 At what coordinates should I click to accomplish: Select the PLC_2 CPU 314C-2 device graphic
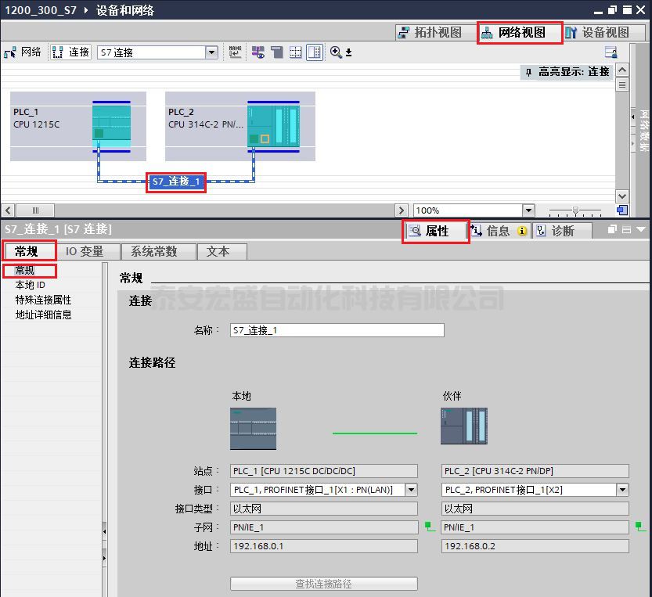coord(273,125)
